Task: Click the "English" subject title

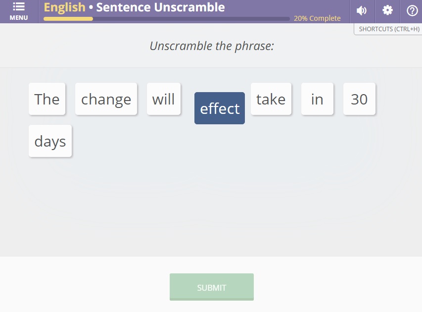Action: tap(65, 7)
